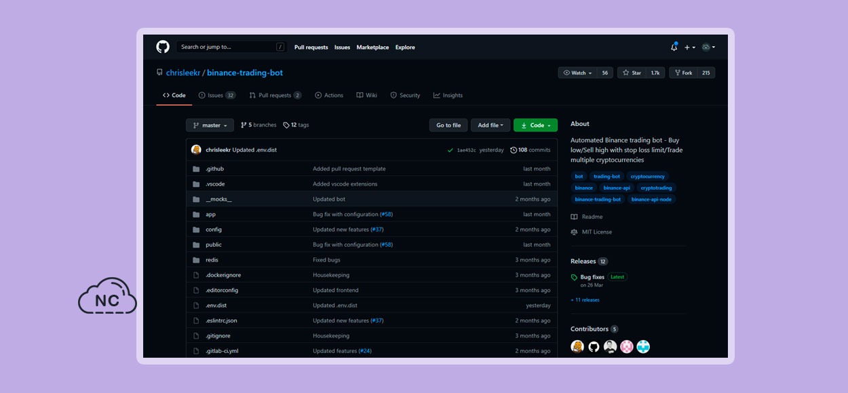The image size is (848, 393).
Task: Open the 'Added pull request template' commit message
Action: coord(349,169)
